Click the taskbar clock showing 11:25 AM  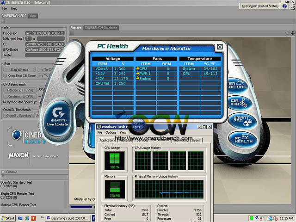pyautogui.click(x=286, y=218)
